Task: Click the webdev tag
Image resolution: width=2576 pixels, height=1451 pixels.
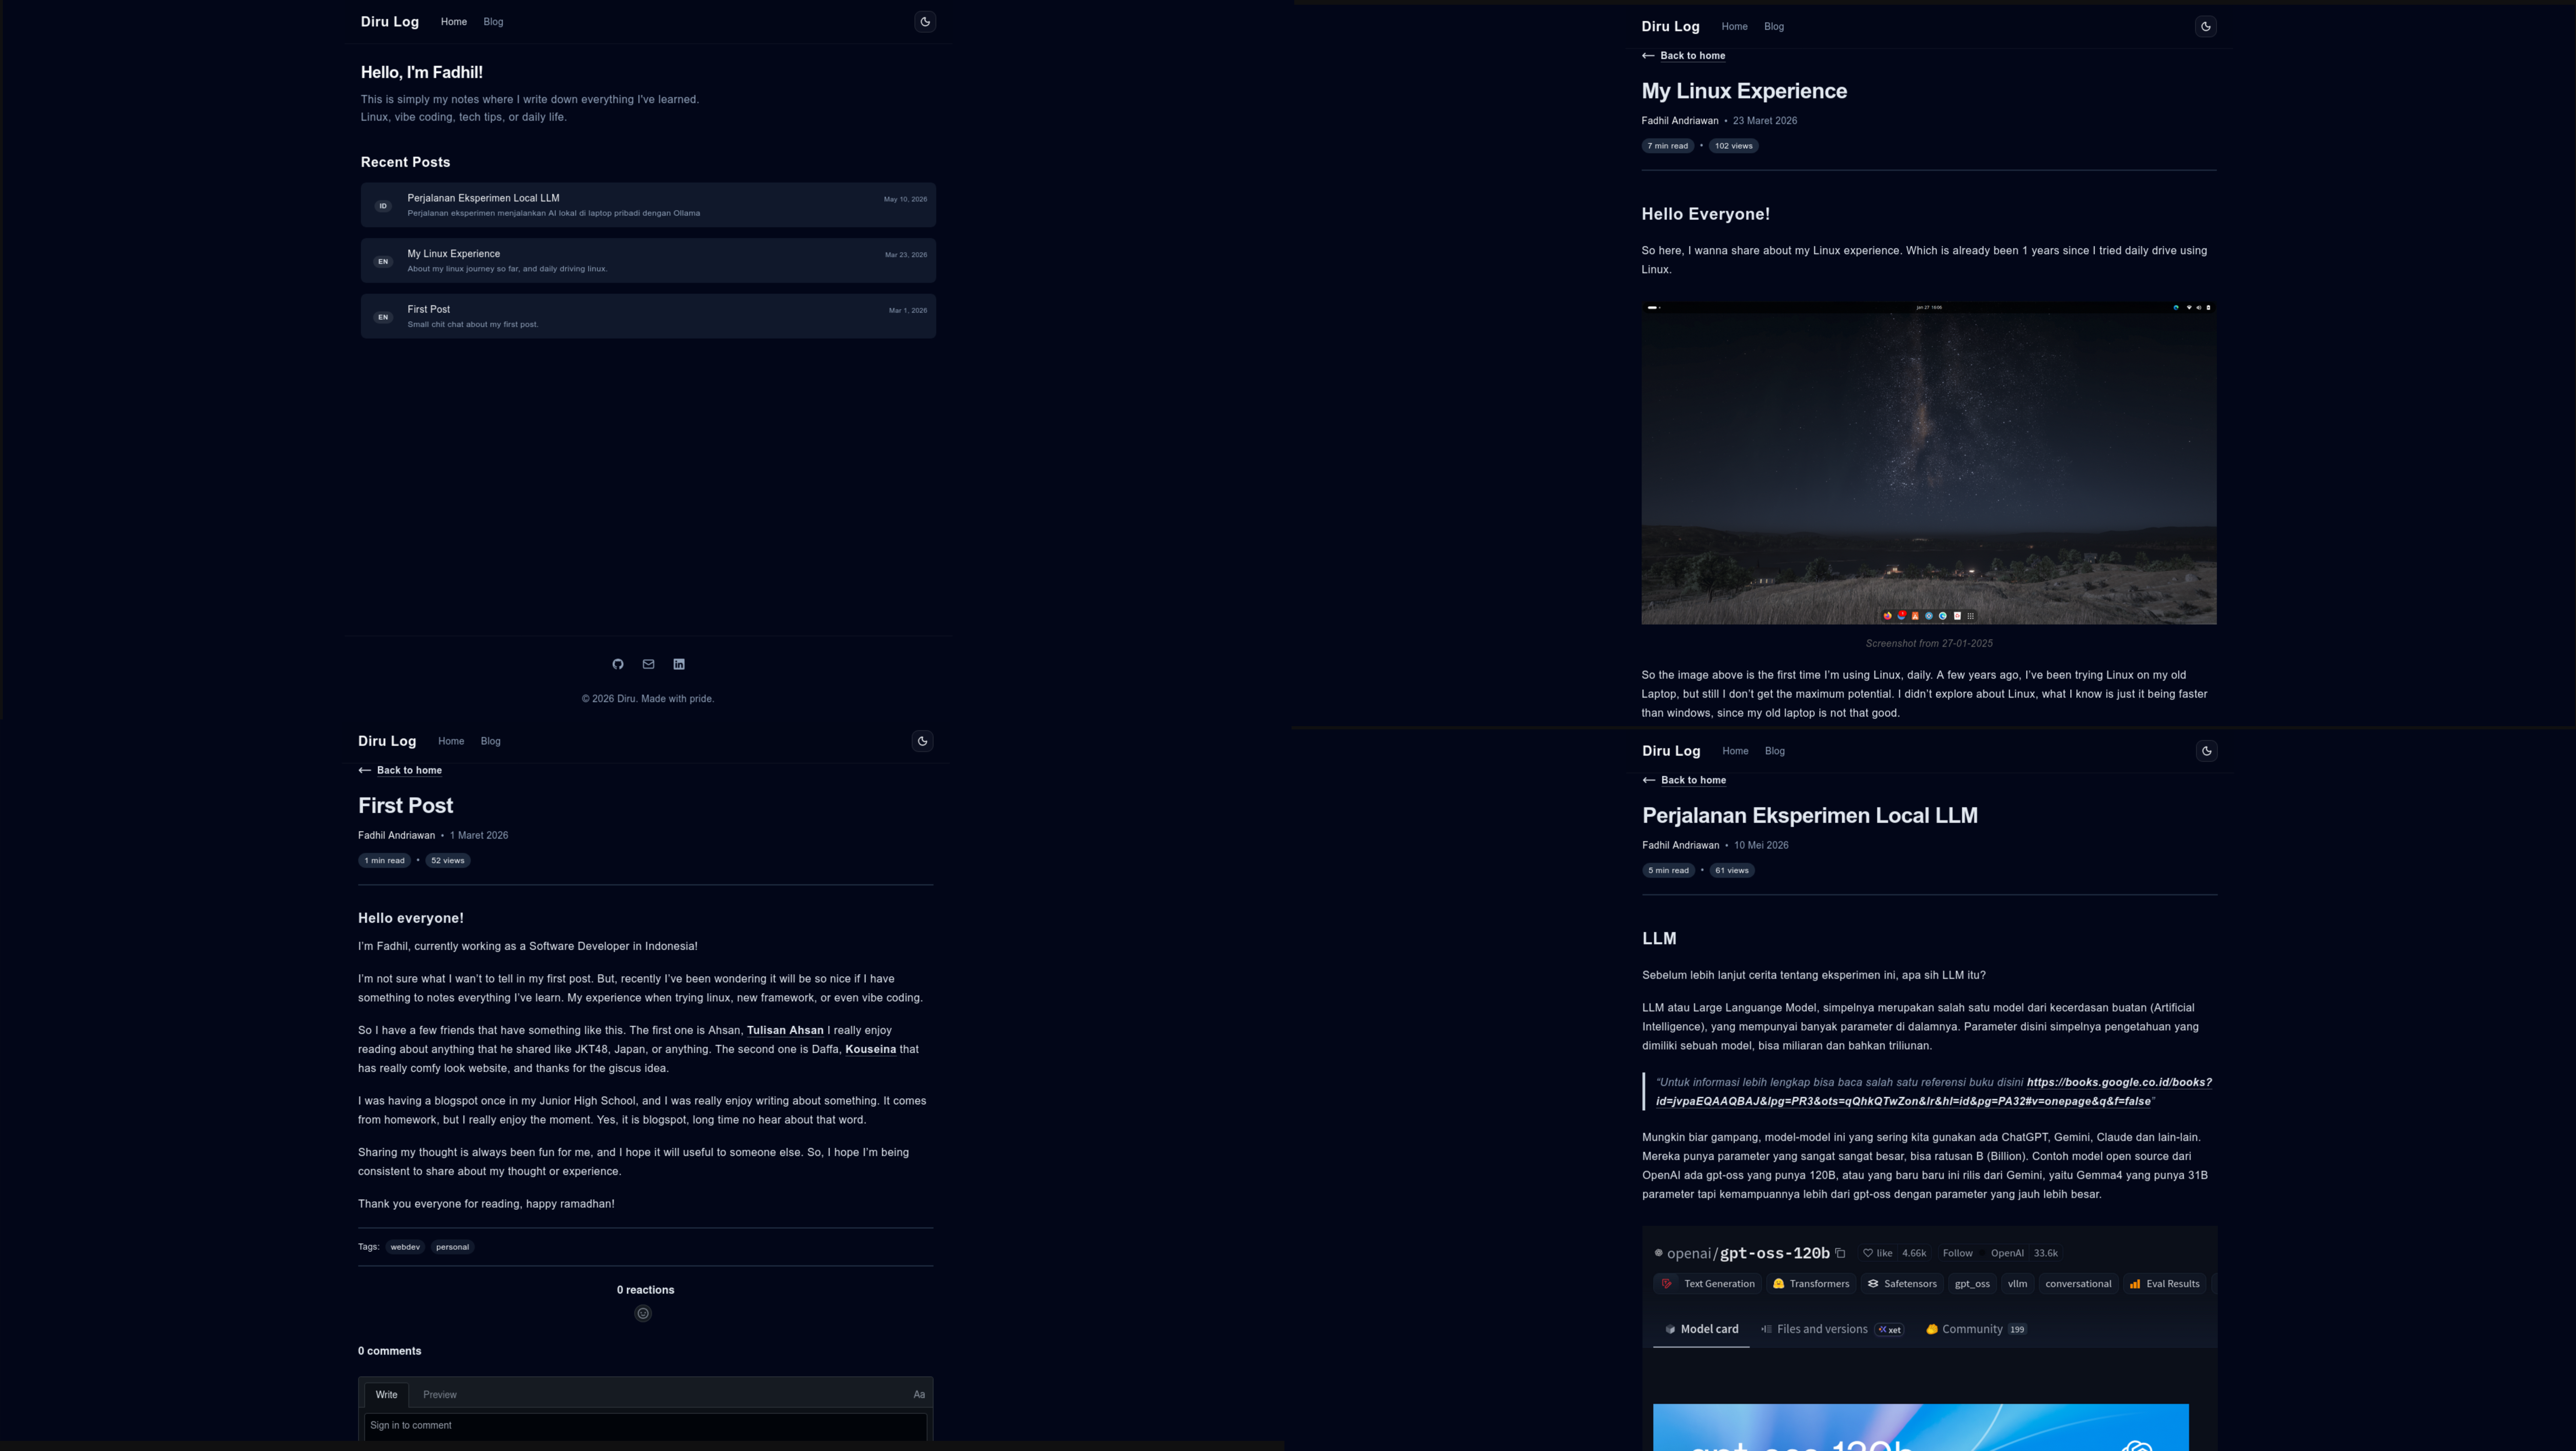Action: (x=405, y=1247)
